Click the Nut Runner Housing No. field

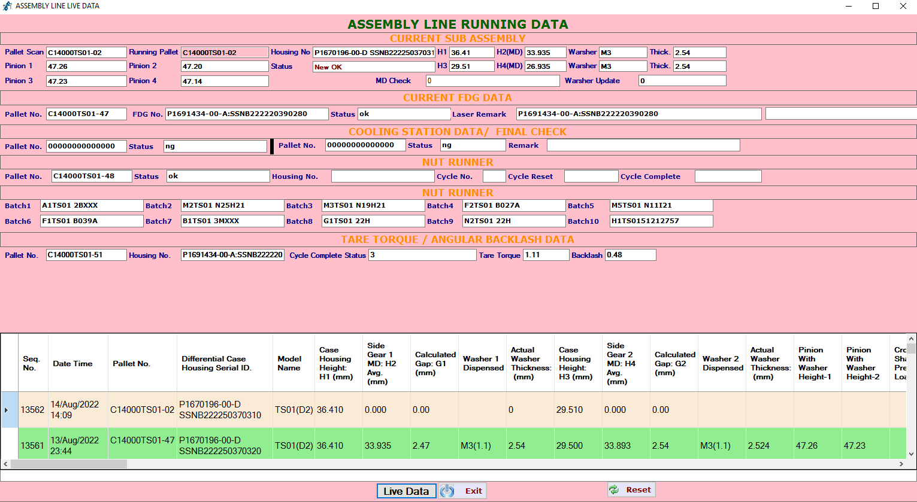coord(383,177)
